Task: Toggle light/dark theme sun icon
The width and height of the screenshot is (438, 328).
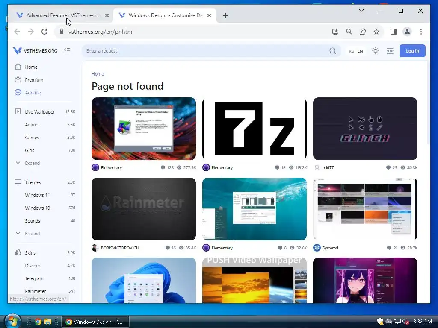Action: [x=375, y=51]
